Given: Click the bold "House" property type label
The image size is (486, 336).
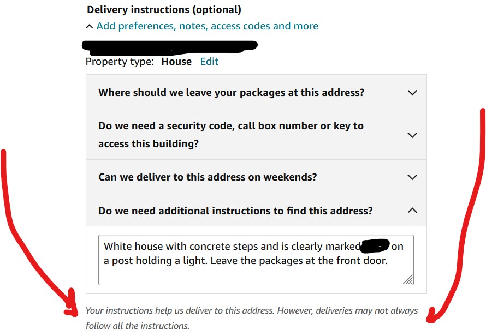Looking at the screenshot, I should point(176,62).
